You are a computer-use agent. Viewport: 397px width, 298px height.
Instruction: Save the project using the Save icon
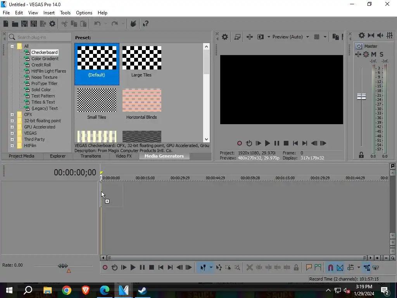pos(24,24)
